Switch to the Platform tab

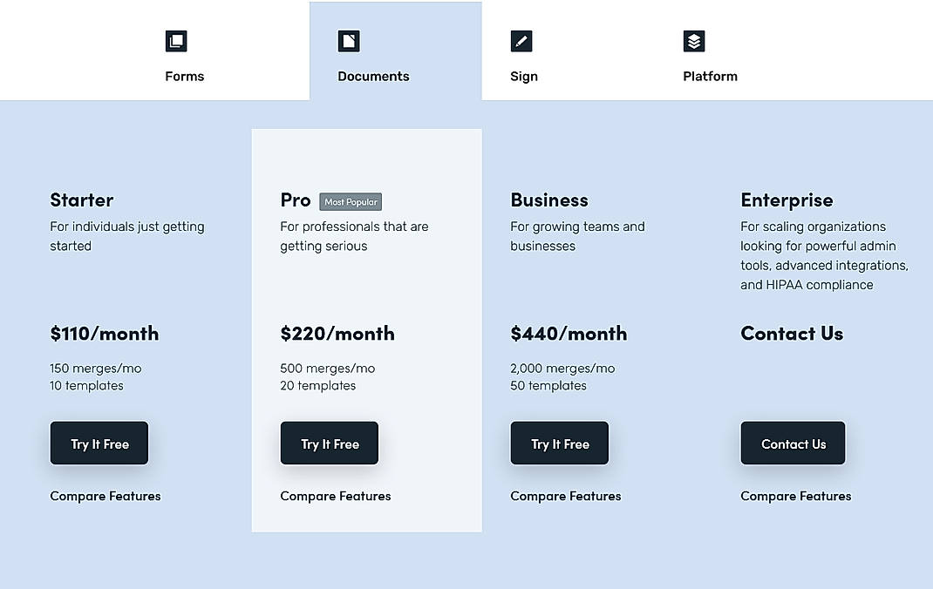click(710, 76)
